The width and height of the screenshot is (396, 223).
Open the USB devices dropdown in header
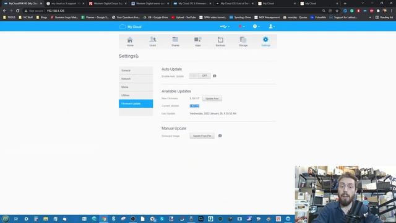tap(225, 26)
